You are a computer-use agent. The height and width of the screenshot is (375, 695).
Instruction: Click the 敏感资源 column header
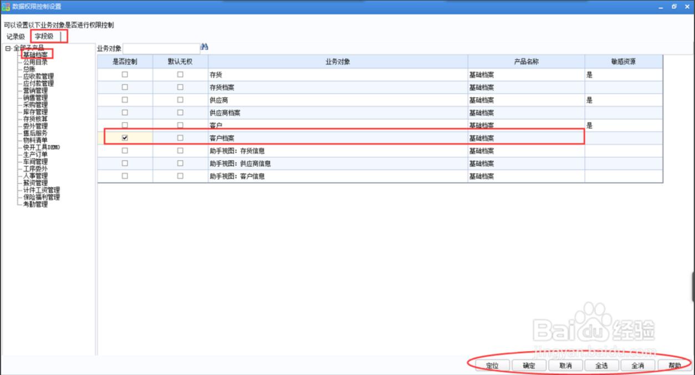[x=624, y=61]
